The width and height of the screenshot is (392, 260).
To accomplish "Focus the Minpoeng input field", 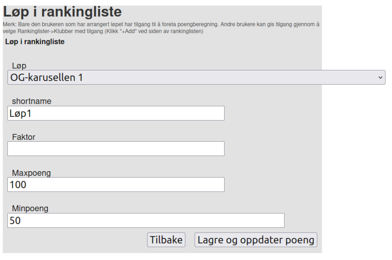I will pos(146,220).
